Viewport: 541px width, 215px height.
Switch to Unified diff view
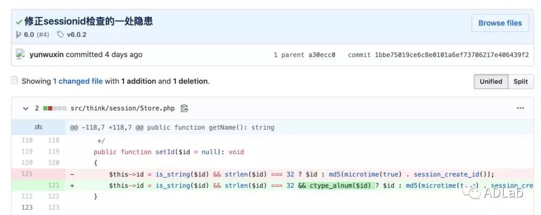[x=490, y=82]
